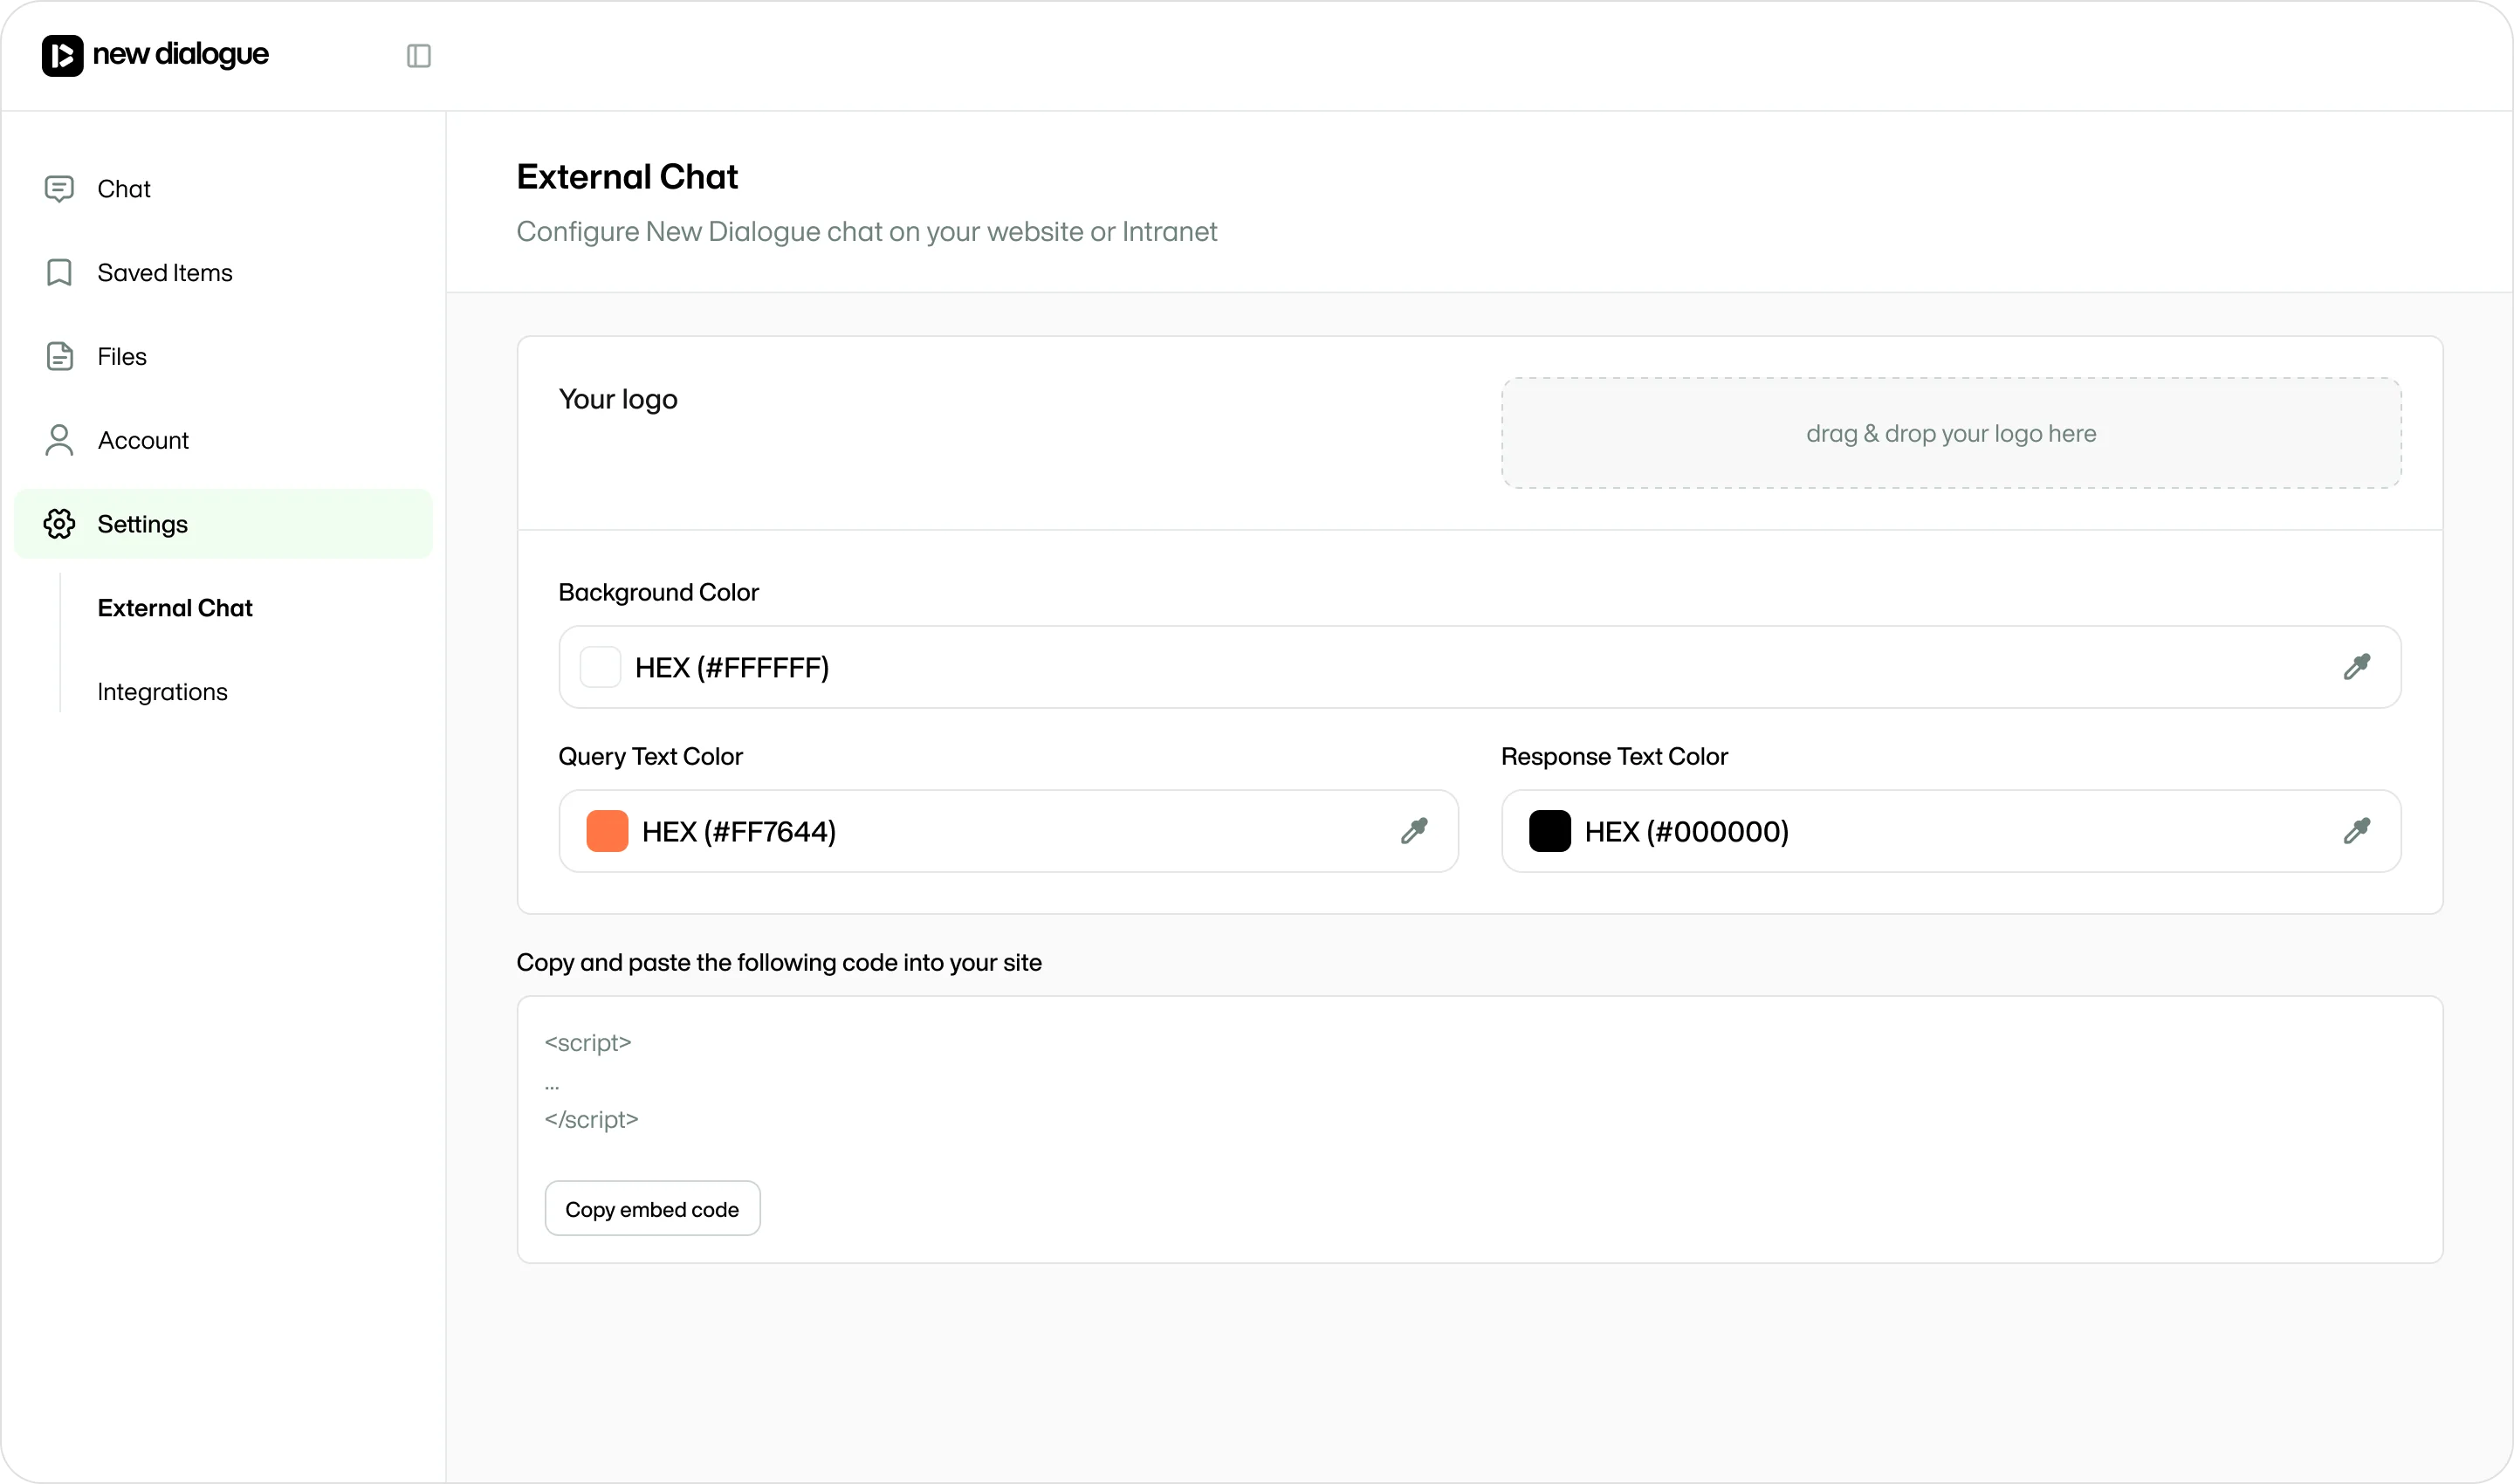Click the Account person icon
Screen dimensions: 2514x1484
click(x=60, y=440)
